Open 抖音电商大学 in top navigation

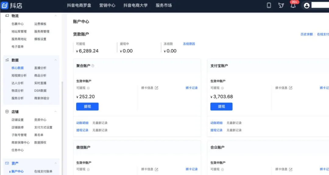(136, 5)
